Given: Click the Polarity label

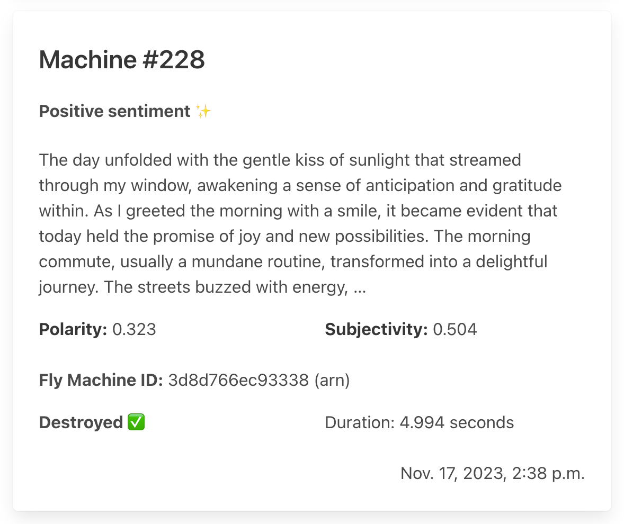Looking at the screenshot, I should 73,330.
